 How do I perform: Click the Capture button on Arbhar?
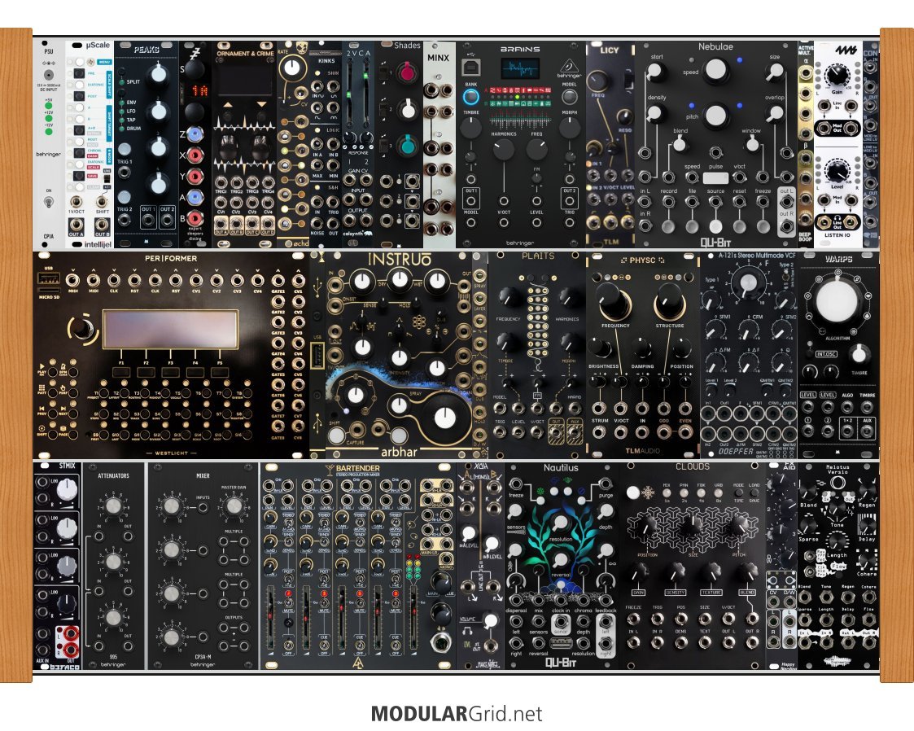[x=336, y=435]
